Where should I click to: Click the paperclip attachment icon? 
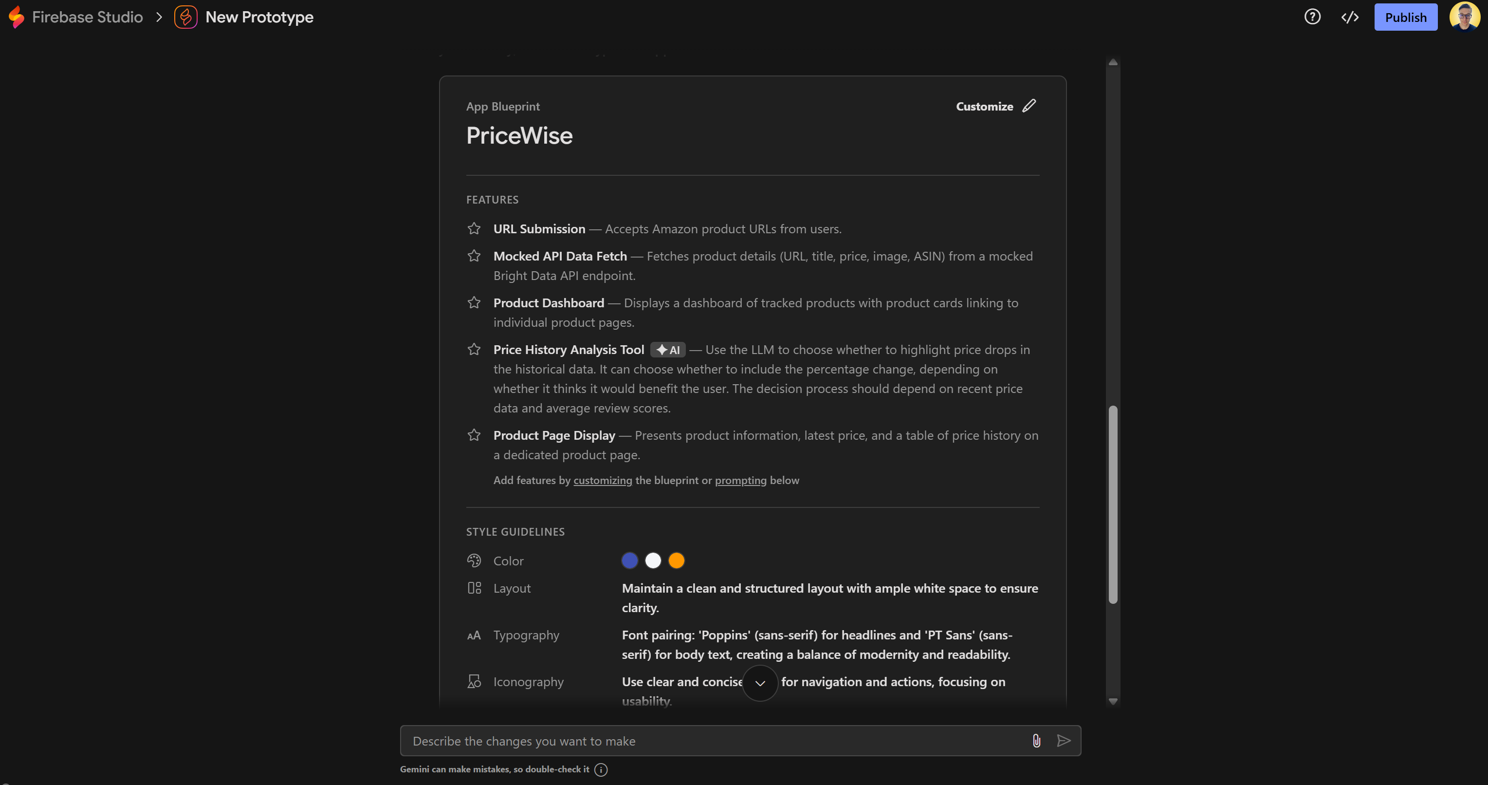tap(1037, 741)
